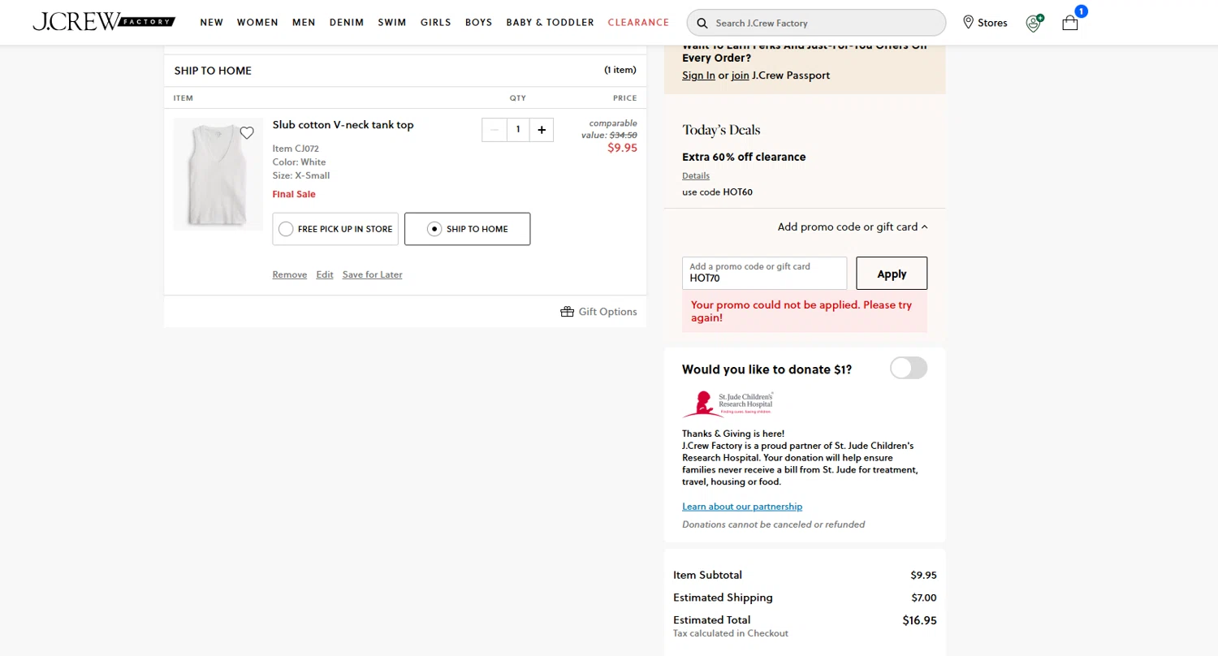Click the Sign In link
Image resolution: width=1218 pixels, height=656 pixels.
(x=698, y=76)
